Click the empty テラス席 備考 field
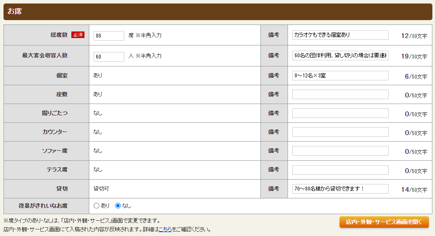 pos(340,170)
